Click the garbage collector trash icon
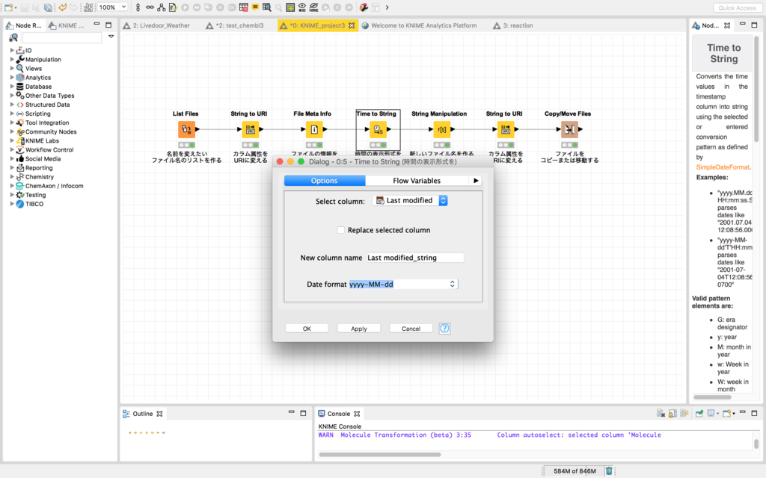 (609, 471)
